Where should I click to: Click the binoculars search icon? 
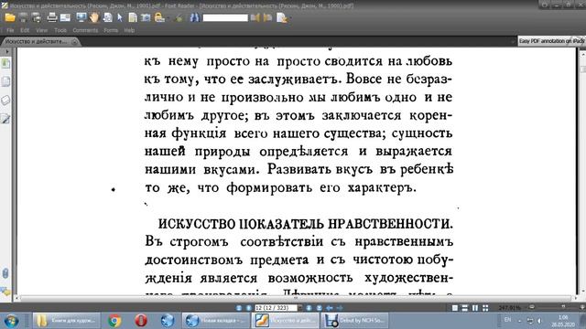(x=195, y=17)
